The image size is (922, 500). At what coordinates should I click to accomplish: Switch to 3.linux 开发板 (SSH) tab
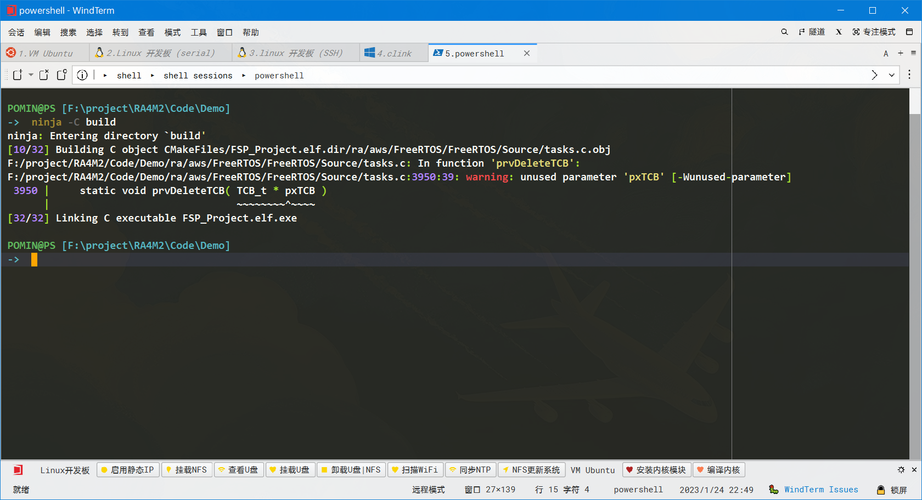tap(296, 53)
